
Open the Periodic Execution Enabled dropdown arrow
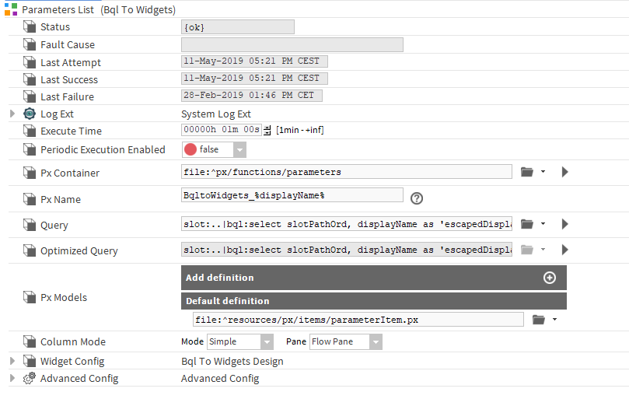pos(239,149)
